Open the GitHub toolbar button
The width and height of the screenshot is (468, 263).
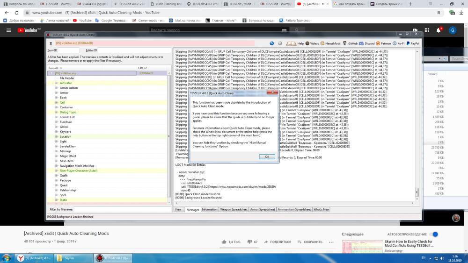pyautogui.click(x=350, y=43)
